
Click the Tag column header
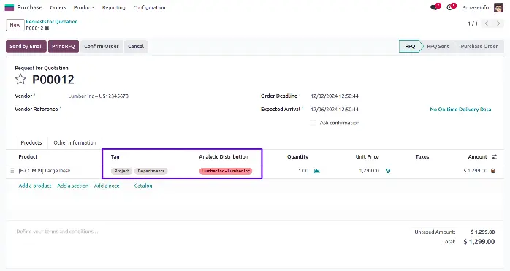point(115,156)
